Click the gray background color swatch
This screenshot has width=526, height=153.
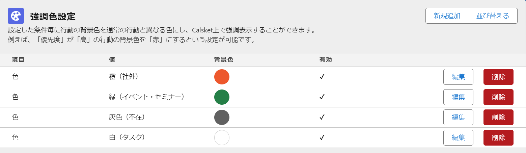(222, 117)
